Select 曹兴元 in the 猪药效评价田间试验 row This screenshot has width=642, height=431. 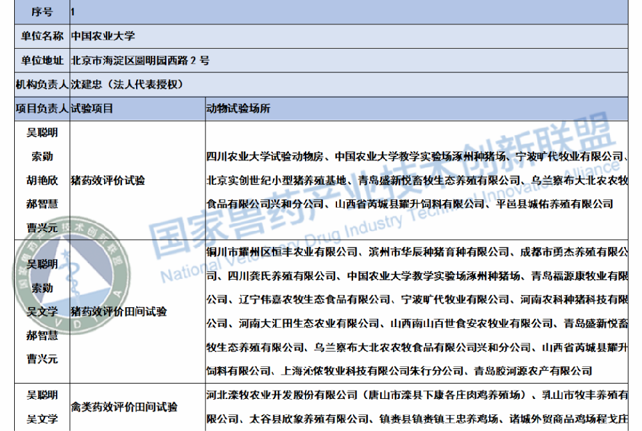(x=42, y=359)
